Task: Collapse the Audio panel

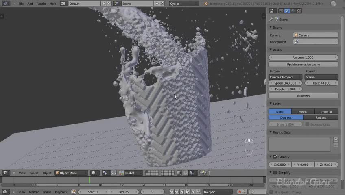Action: pos(271,50)
